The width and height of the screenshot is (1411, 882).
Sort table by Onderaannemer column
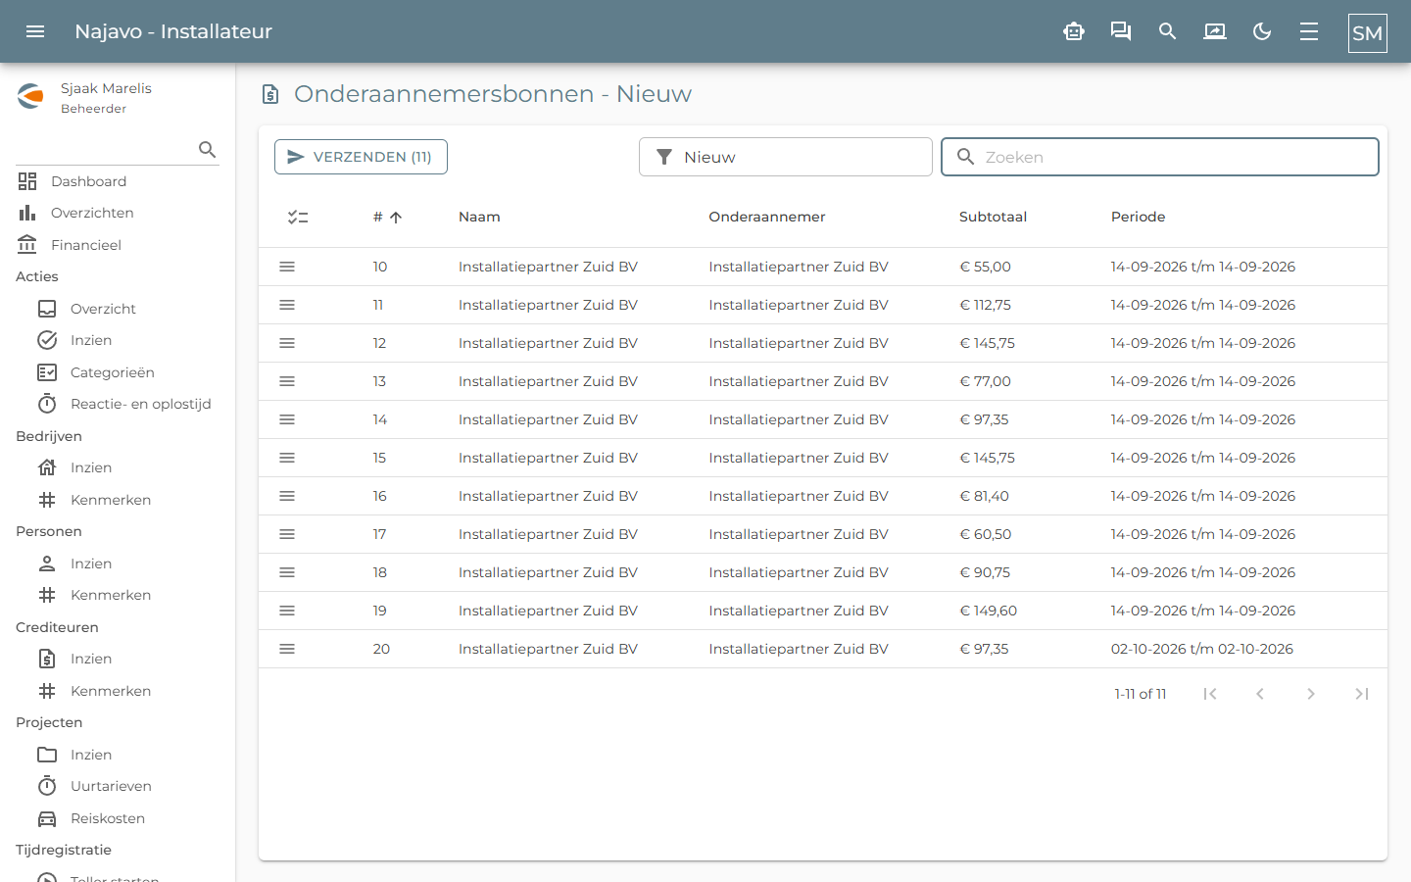pos(767,217)
